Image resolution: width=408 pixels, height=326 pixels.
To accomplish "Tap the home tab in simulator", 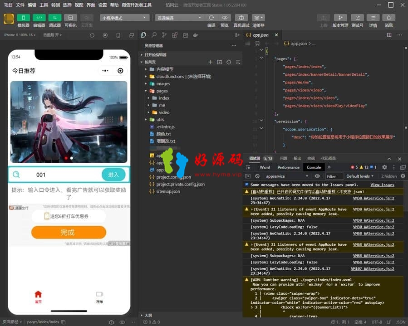I will point(38,297).
